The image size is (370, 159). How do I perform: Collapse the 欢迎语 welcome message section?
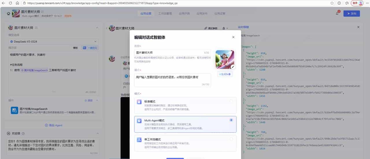[x=97, y=134]
